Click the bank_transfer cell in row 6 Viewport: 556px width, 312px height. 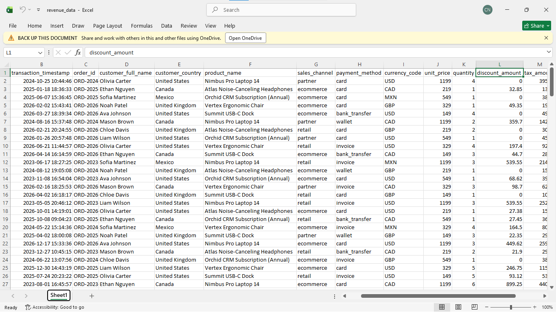359,113
